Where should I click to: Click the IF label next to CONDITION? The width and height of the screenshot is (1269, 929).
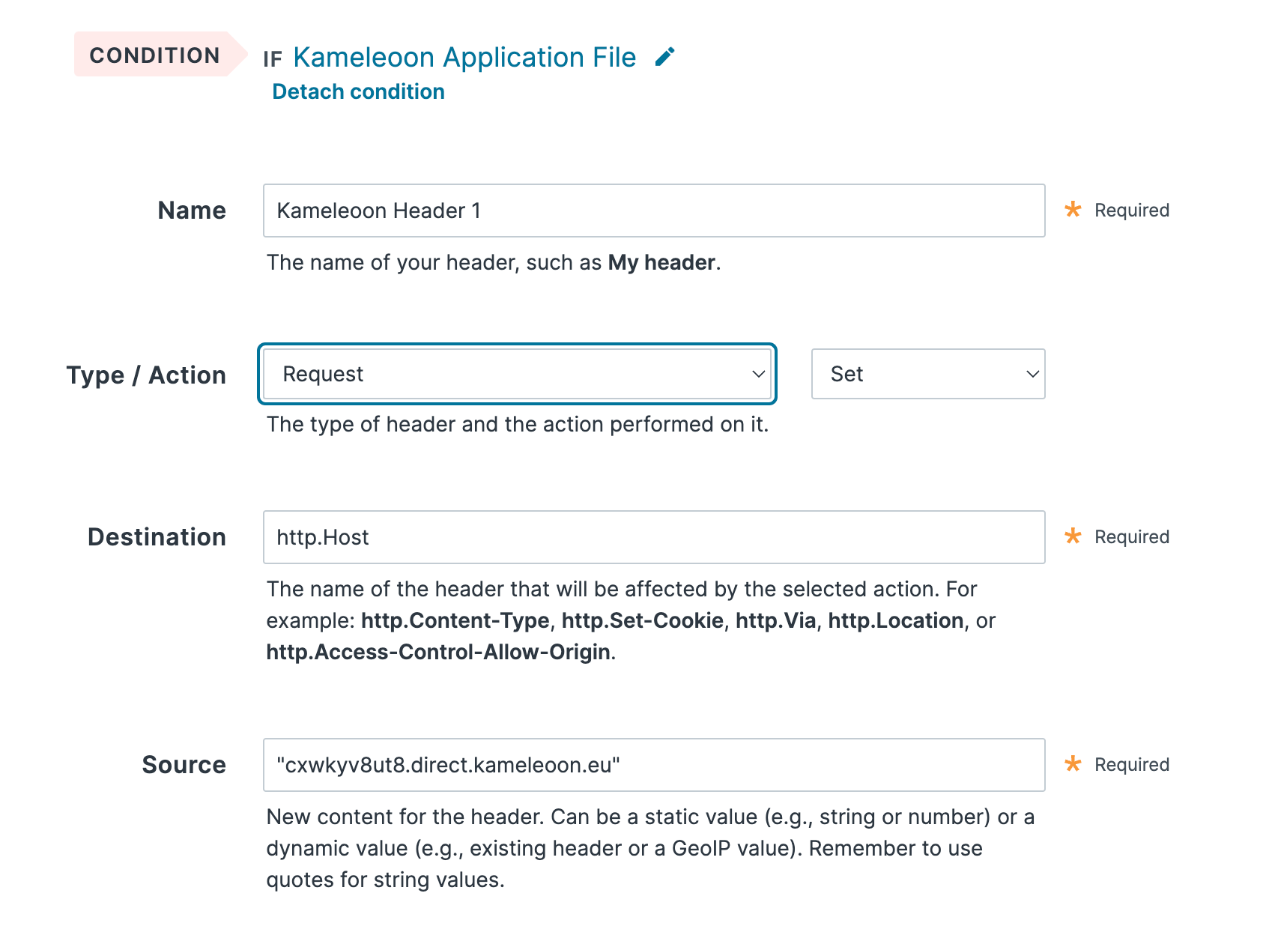tap(274, 58)
